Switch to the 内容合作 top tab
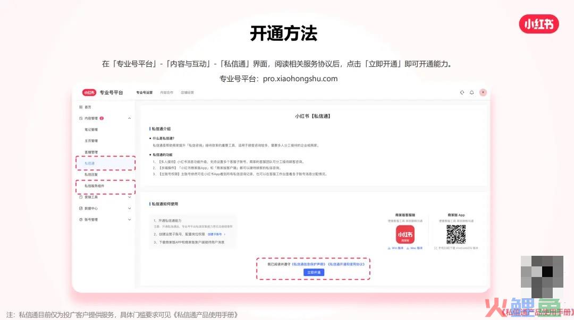 166,92
